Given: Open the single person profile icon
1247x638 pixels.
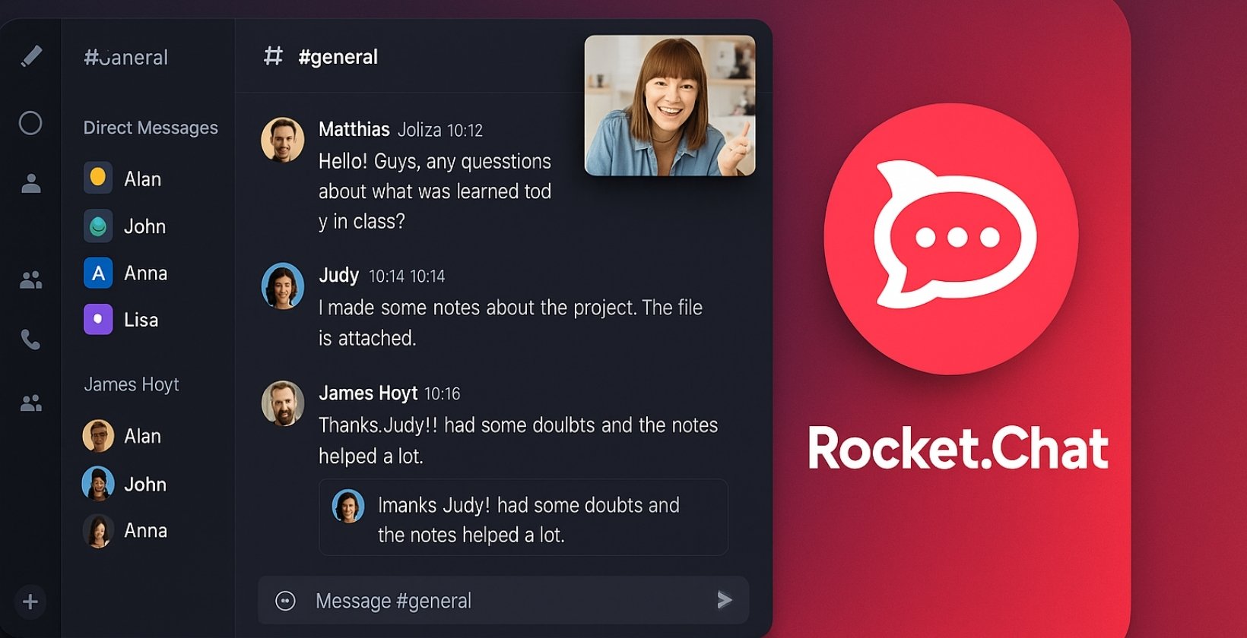Looking at the screenshot, I should (31, 183).
